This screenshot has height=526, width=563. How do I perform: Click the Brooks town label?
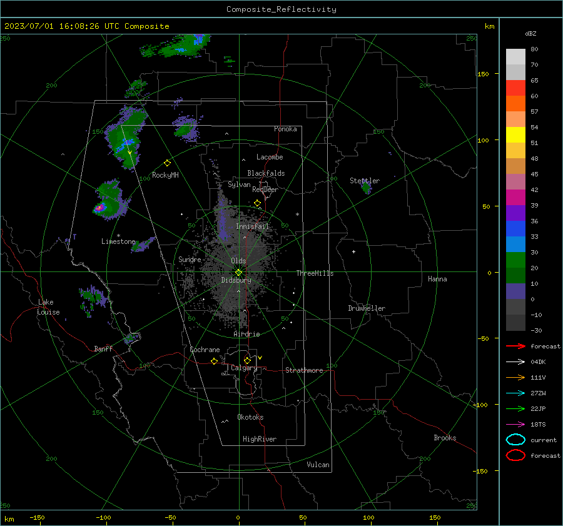pos(445,438)
